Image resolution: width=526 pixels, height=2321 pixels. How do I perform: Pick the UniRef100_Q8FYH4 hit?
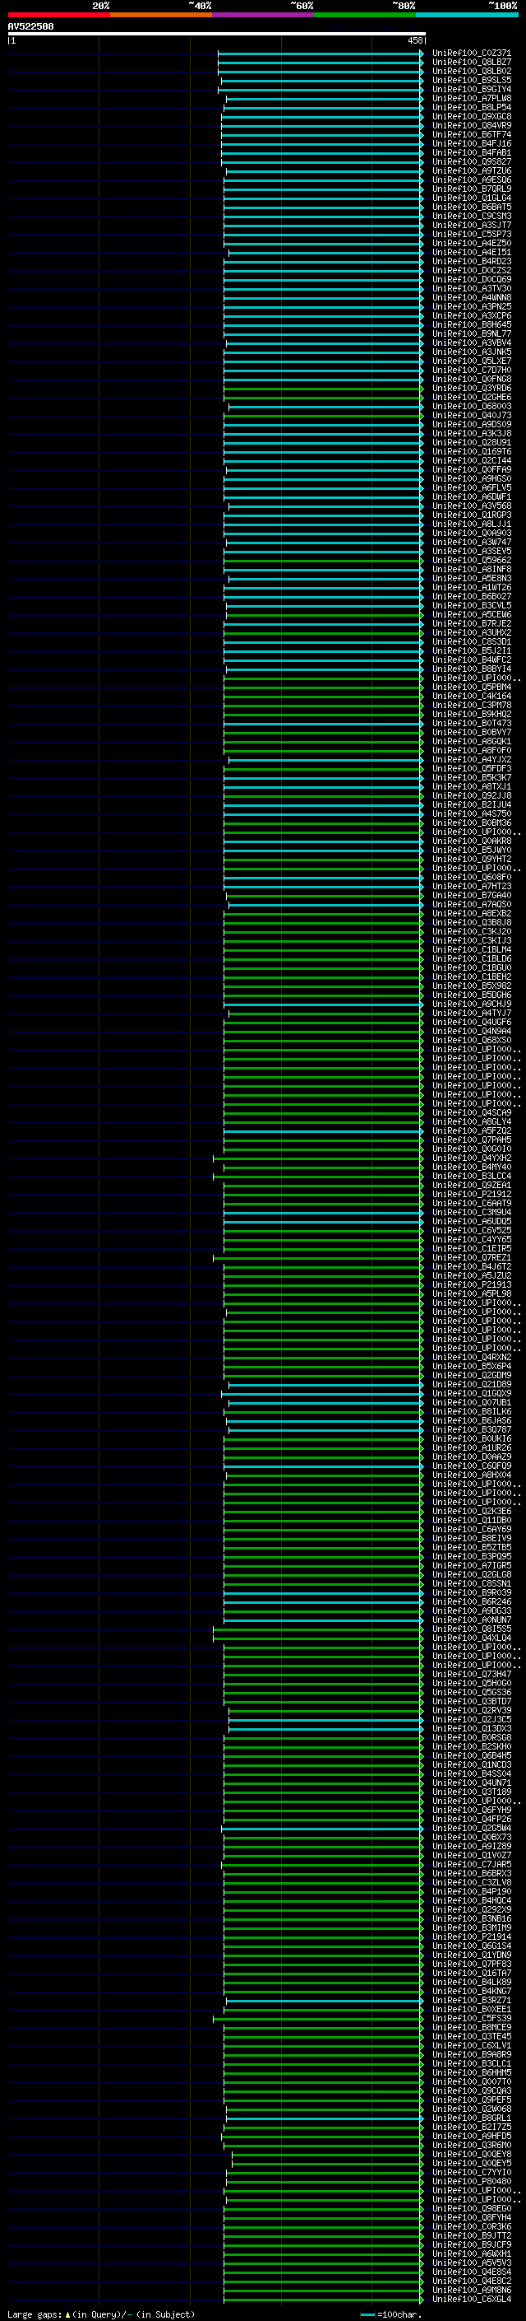point(471,2217)
